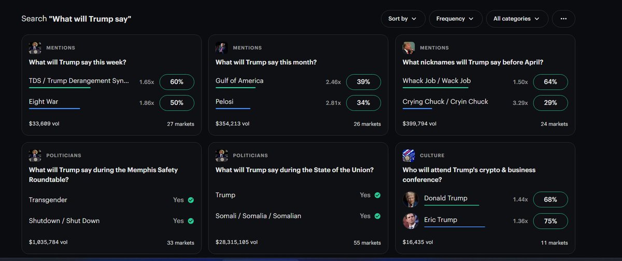Click thumbnail of 'What will Trump say this week?' card
The height and width of the screenshot is (261, 622).
tap(35, 48)
